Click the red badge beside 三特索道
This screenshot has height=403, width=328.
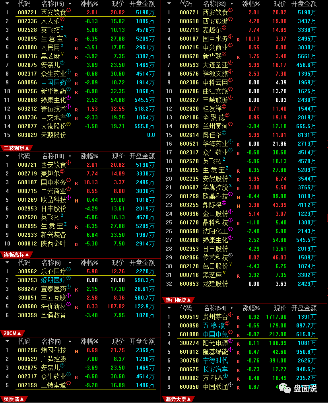tap(68, 383)
